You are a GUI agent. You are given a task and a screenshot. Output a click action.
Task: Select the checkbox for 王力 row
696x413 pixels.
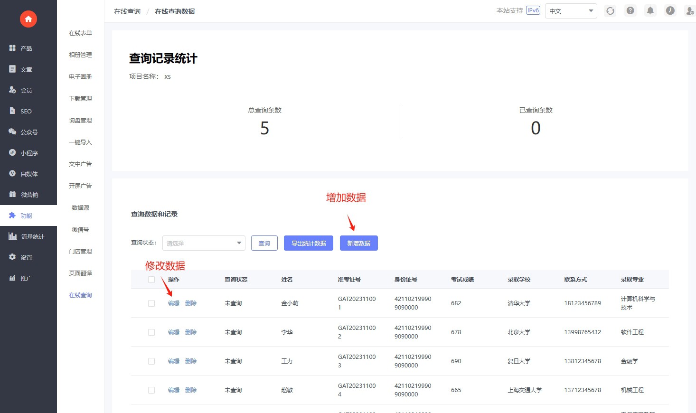click(x=151, y=361)
